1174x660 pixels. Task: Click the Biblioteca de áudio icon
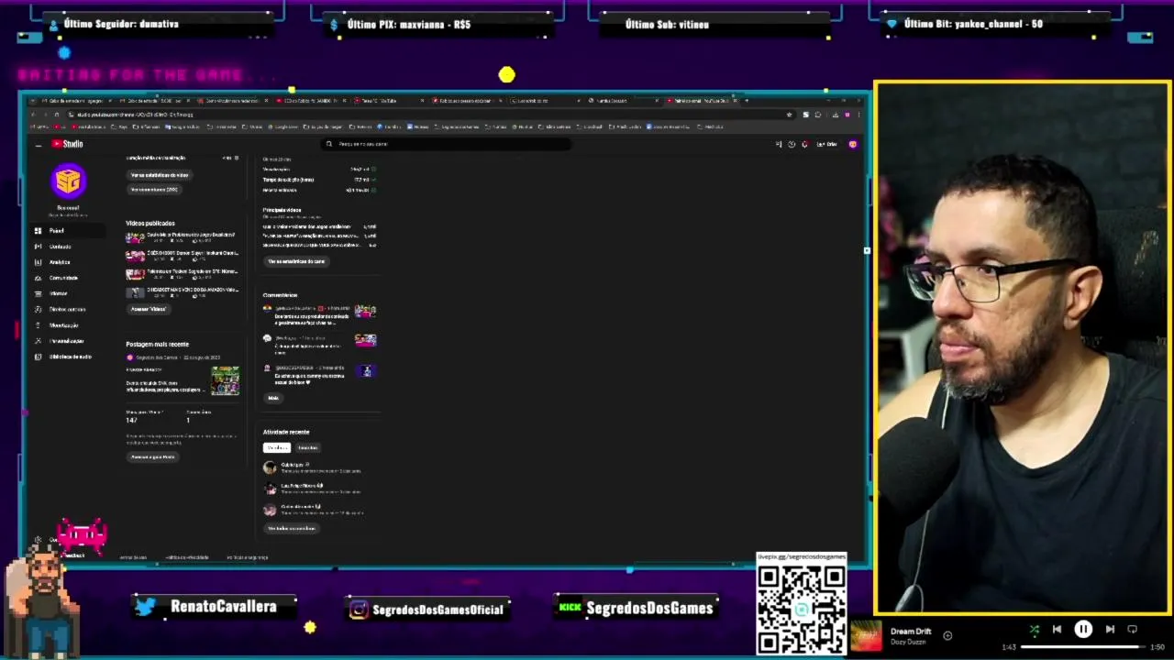click(x=38, y=357)
